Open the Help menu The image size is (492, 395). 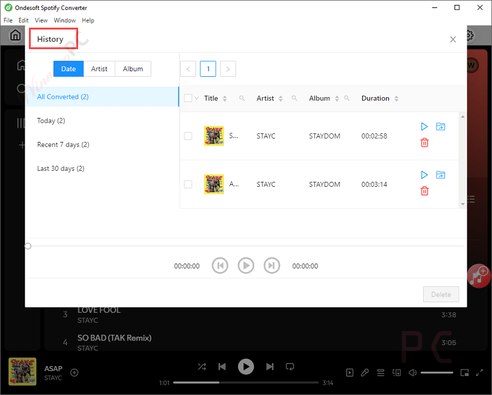click(x=88, y=20)
